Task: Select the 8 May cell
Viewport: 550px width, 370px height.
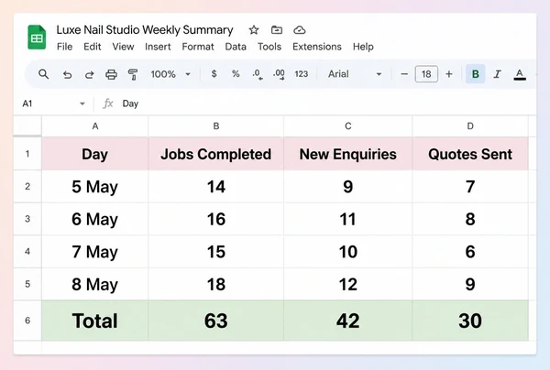Action: [x=95, y=284]
